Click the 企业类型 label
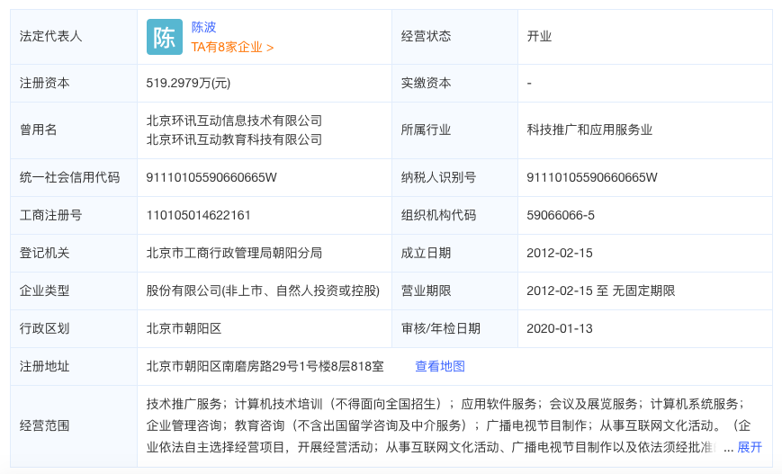Screen dimensions: 782x474 point(44,291)
